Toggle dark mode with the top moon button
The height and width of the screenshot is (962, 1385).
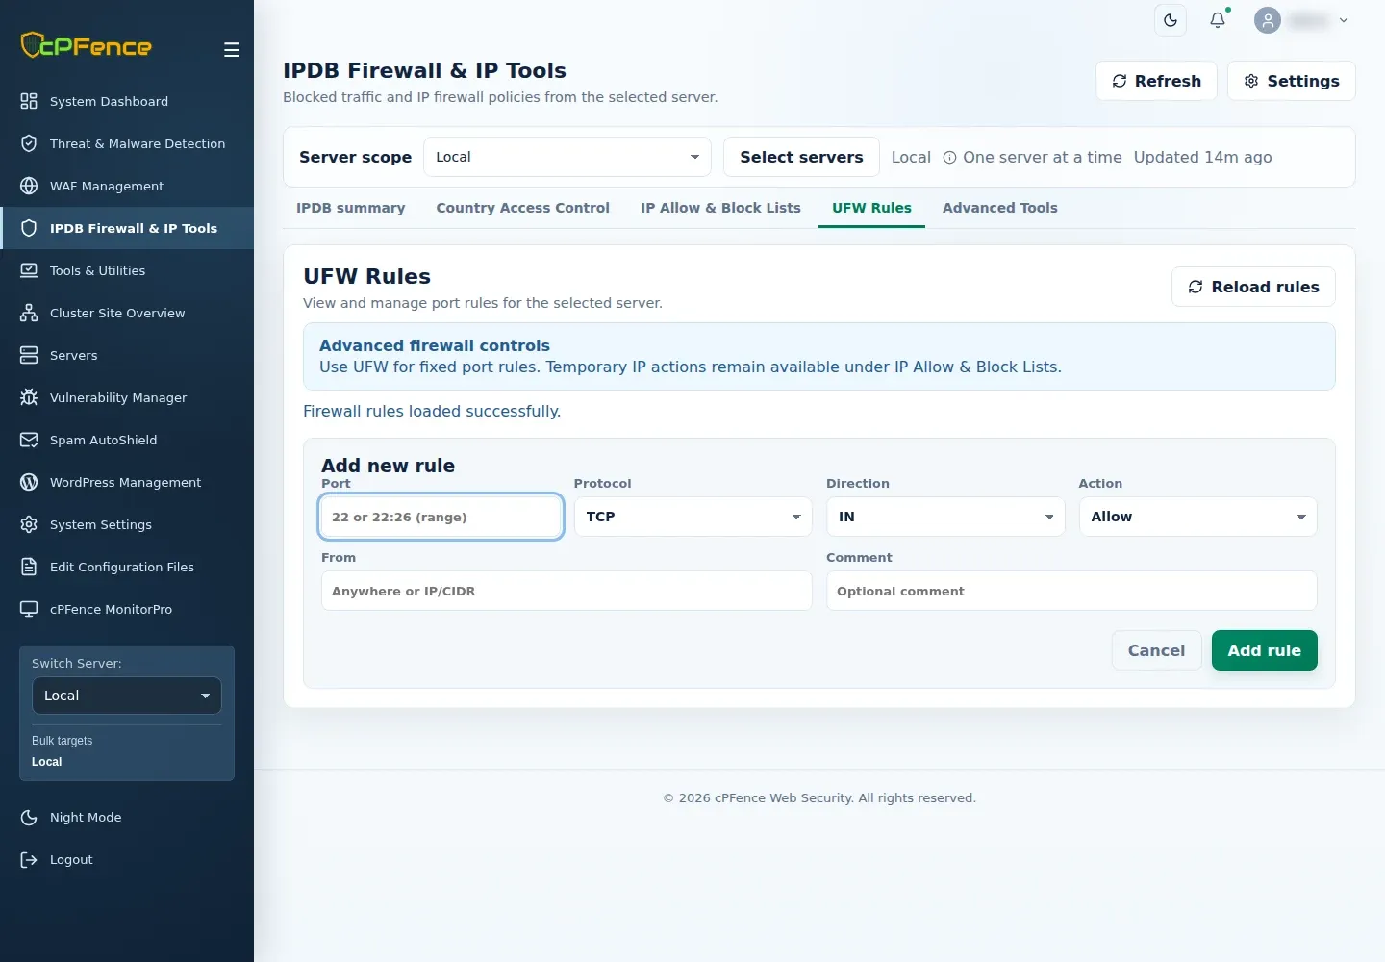1171,20
